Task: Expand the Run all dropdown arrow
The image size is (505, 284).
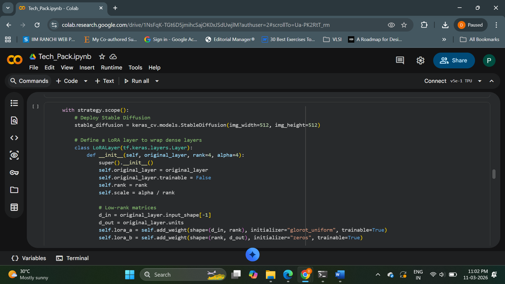Action: tap(157, 81)
